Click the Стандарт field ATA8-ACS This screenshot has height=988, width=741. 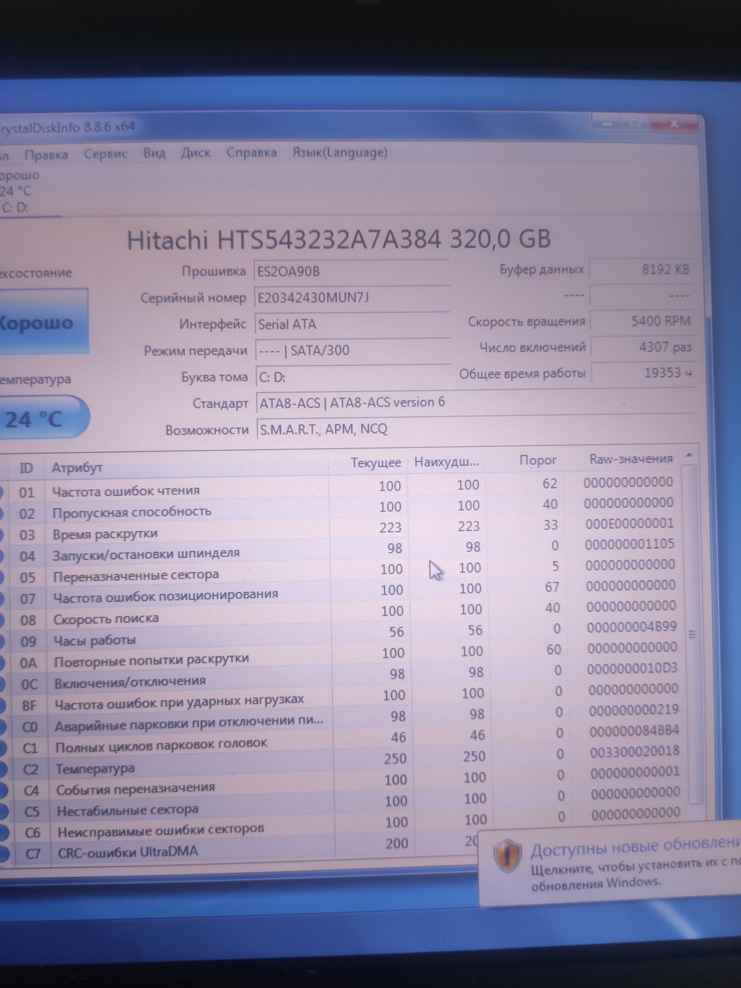point(476,403)
